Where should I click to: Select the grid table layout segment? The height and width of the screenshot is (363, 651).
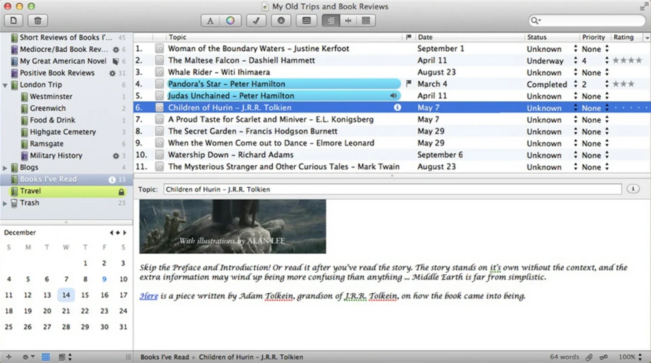[x=366, y=20]
